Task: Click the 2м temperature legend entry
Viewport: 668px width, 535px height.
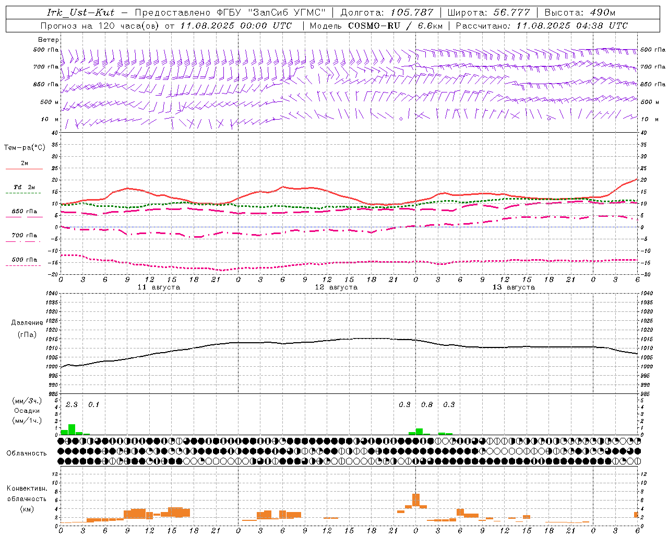Action: [x=25, y=163]
